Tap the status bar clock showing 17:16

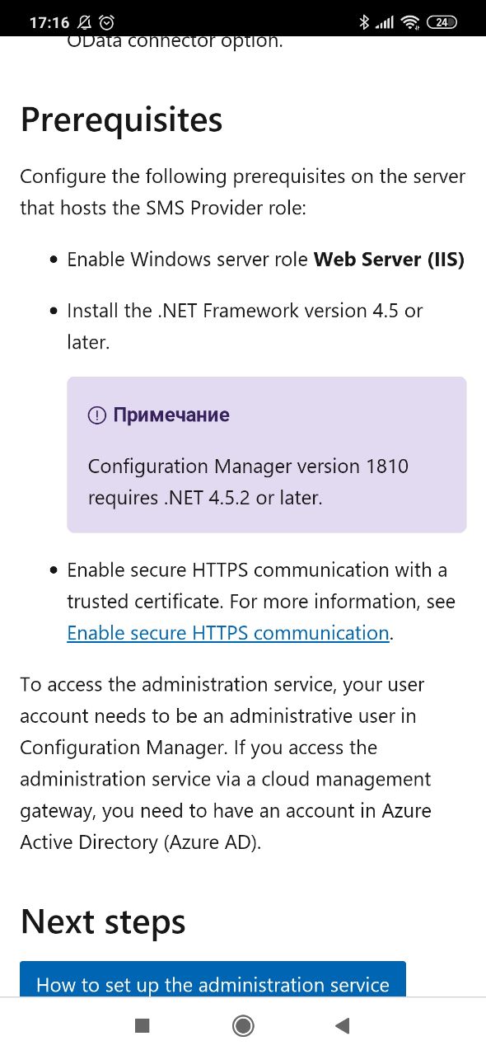[49, 22]
